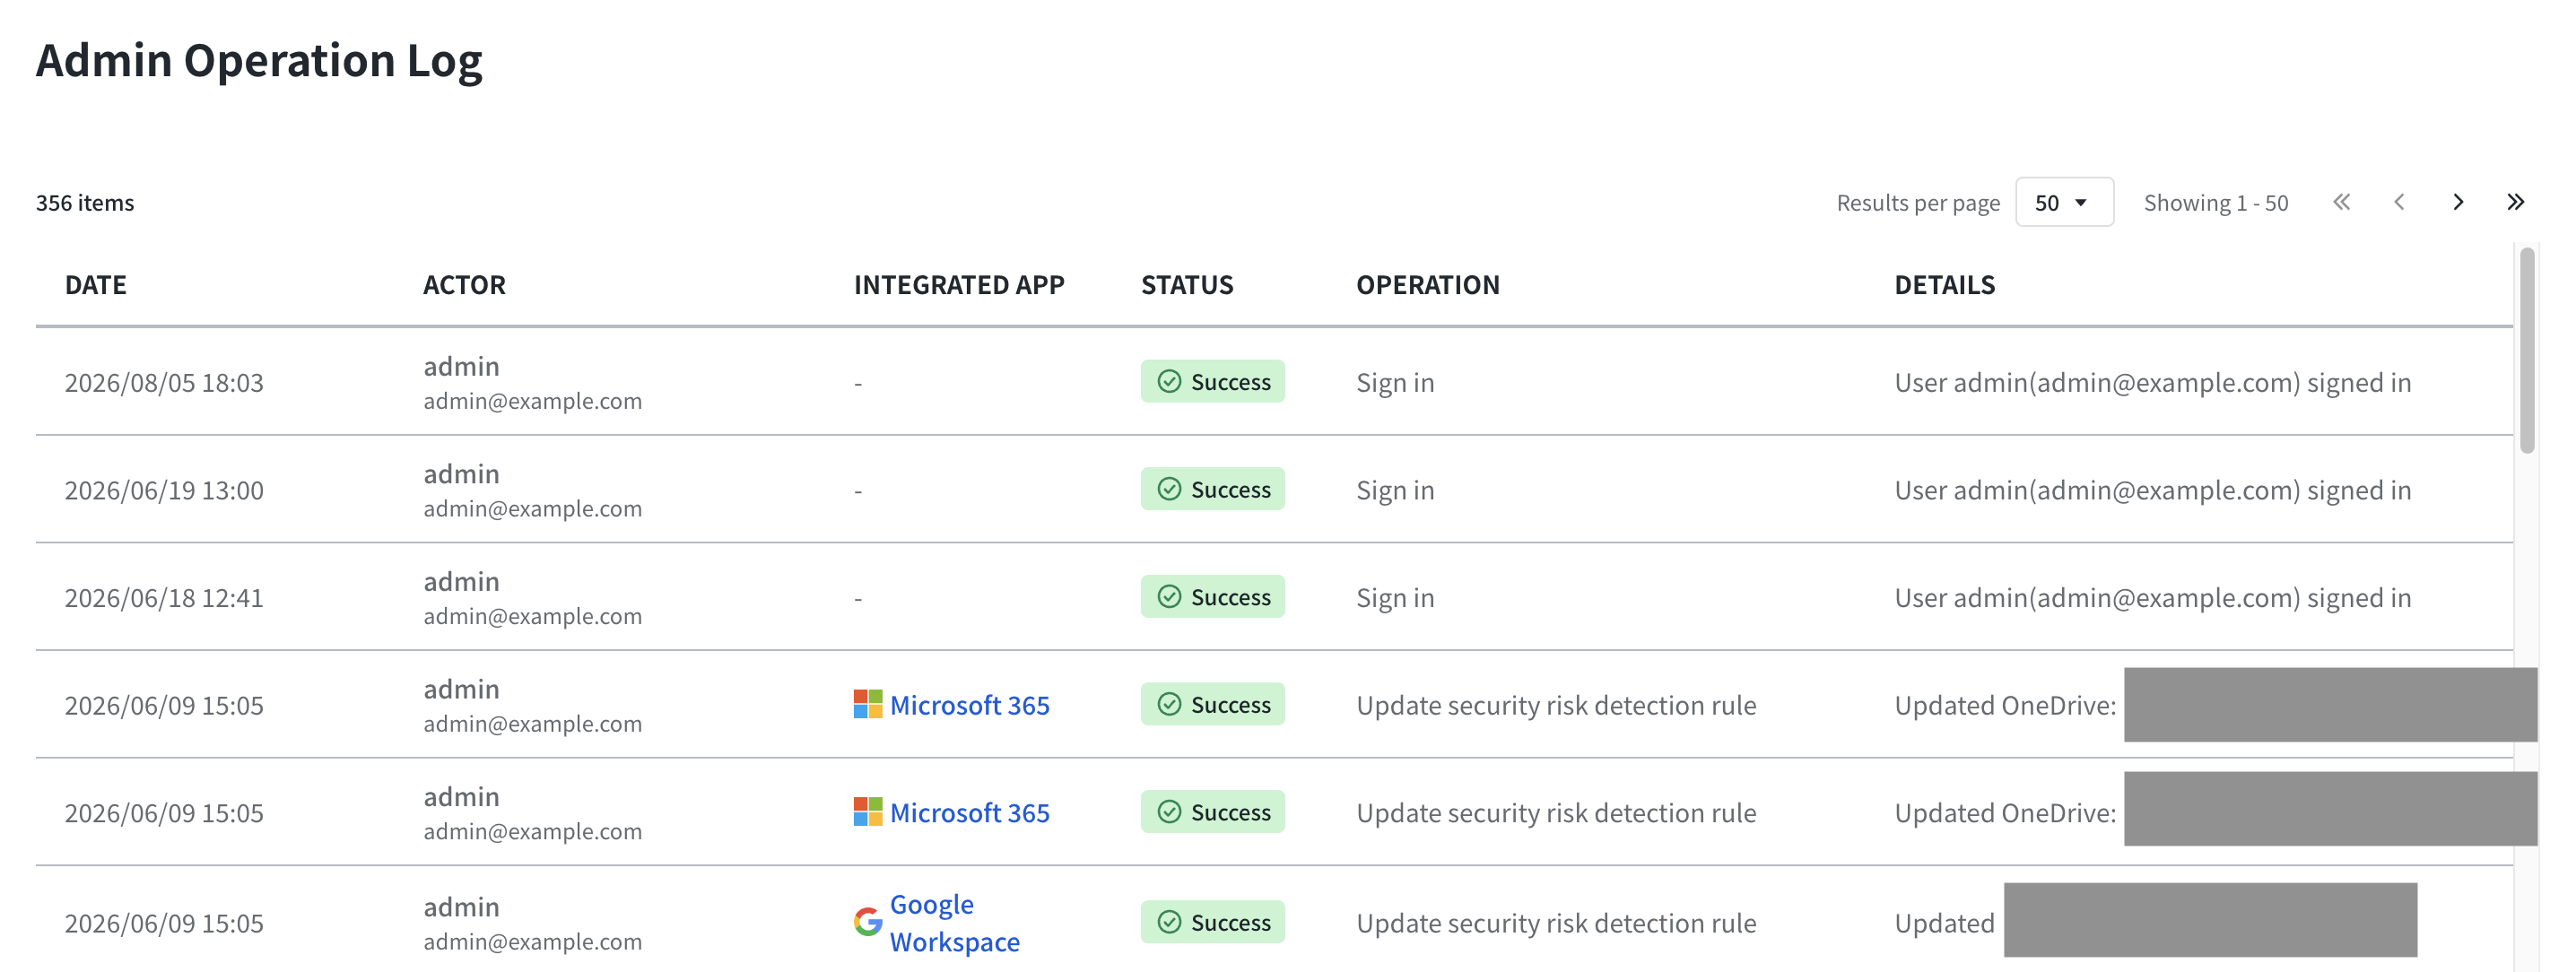The image size is (2576, 972).
Task: Click the INTEGRATED APP column header
Action: coord(958,285)
